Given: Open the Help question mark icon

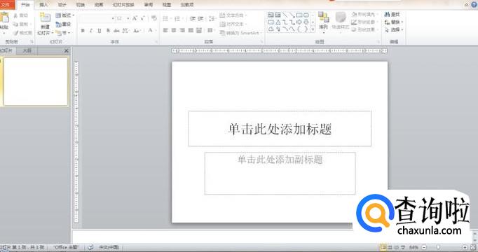Looking at the screenshot, I should coord(474,5).
